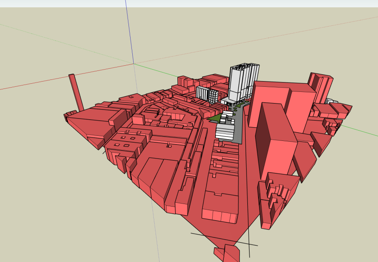Select the gray paved plaza surface

point(239,125)
